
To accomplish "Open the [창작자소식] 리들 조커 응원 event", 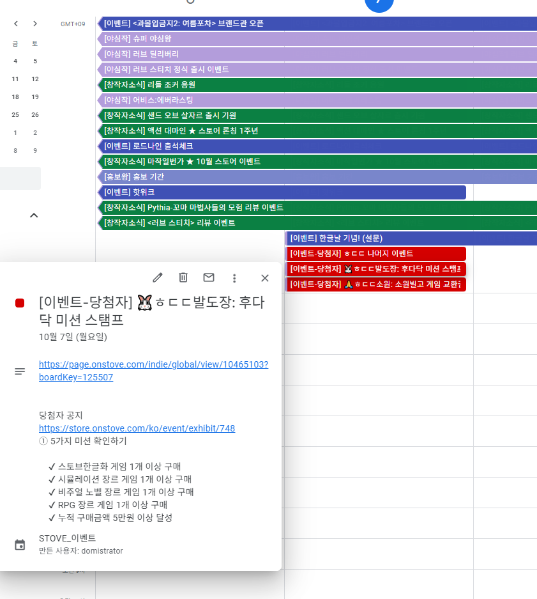I will [317, 85].
